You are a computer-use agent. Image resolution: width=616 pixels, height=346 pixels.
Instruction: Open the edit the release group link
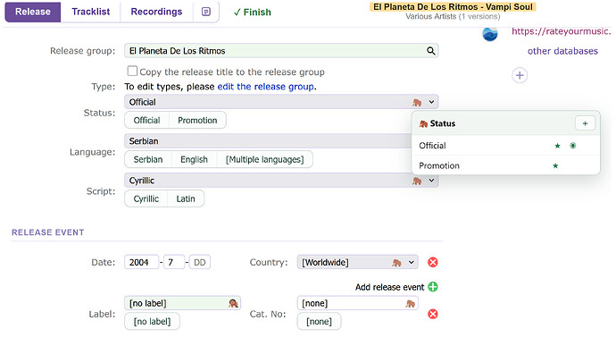click(x=265, y=87)
